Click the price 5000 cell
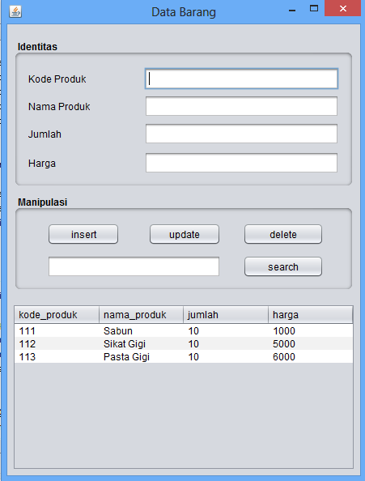Image resolution: width=365 pixels, height=481 pixels. coord(311,343)
